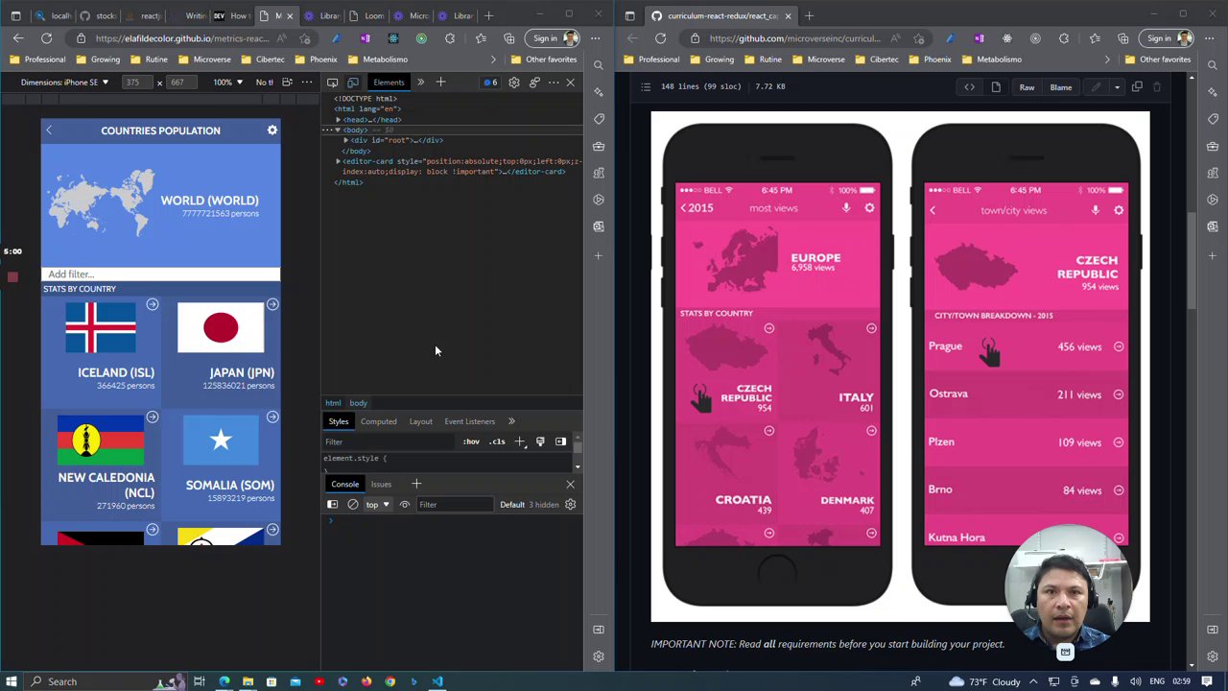Open the Dimensions iPhone SE dropdown
The image size is (1228, 691).
point(64,83)
